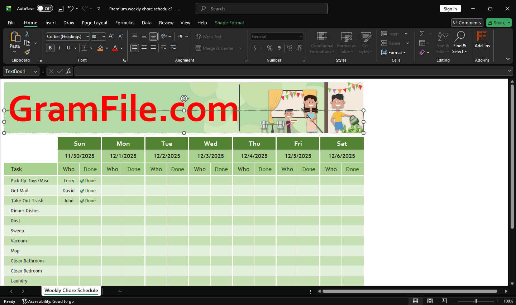The height and width of the screenshot is (305, 516).
Task: Click the Increase Font Size icon
Action: 111,37
